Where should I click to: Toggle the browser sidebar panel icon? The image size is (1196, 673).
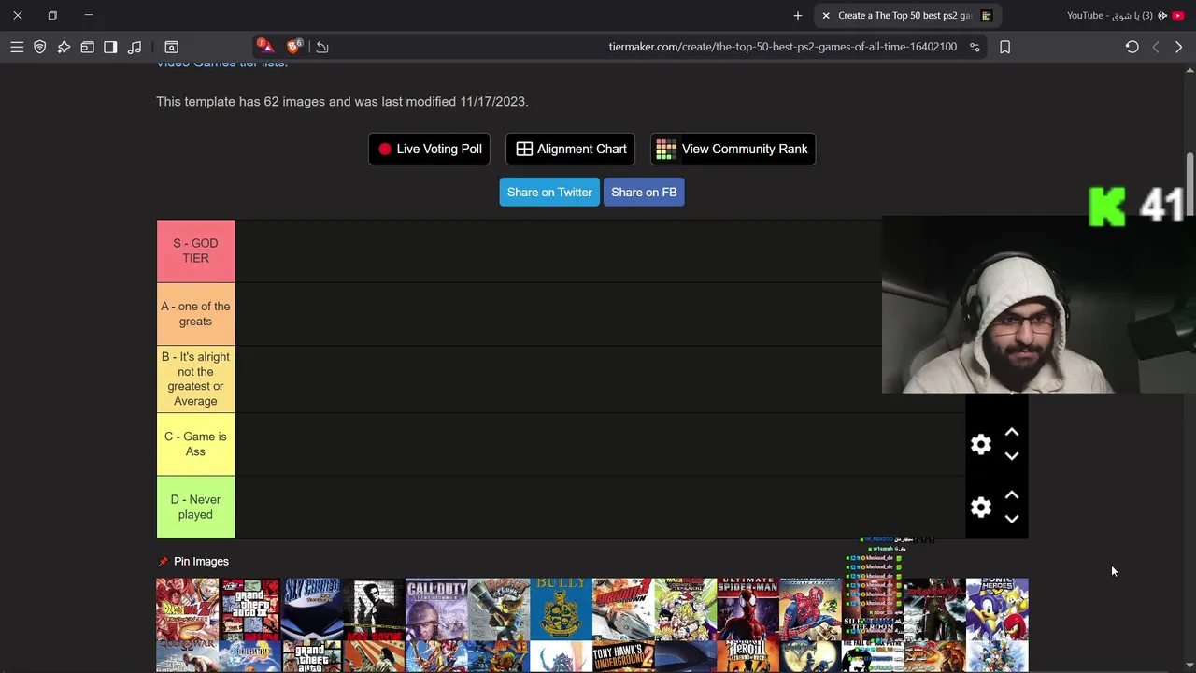(110, 47)
